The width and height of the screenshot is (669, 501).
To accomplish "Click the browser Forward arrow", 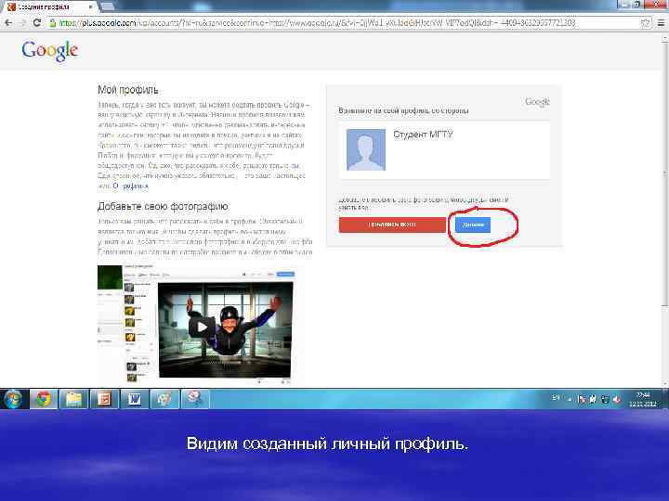I will click(22, 23).
